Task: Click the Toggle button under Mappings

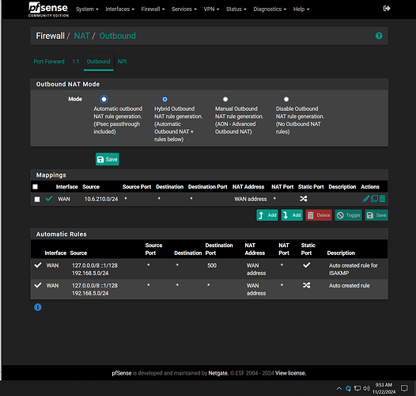Action: tap(348, 215)
